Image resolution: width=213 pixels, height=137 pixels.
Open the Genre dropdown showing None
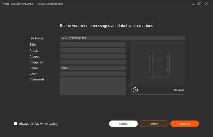coord(93,68)
